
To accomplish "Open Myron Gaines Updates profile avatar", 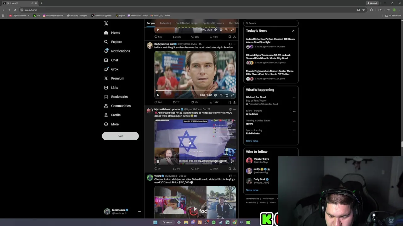I will pyautogui.click(x=150, y=111).
